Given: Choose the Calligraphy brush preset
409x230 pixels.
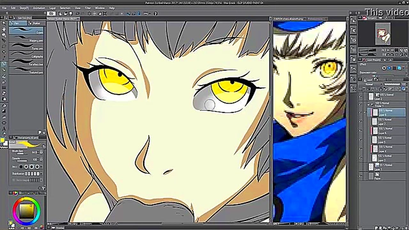Looking at the screenshot, I should point(26,54).
